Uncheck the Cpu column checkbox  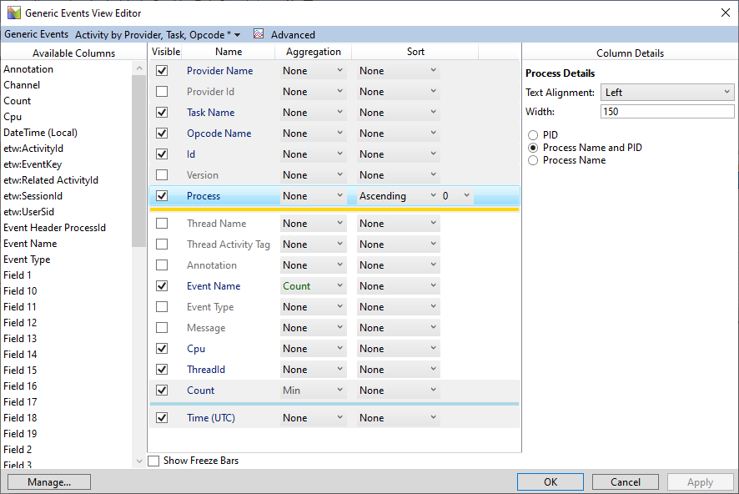click(x=163, y=348)
